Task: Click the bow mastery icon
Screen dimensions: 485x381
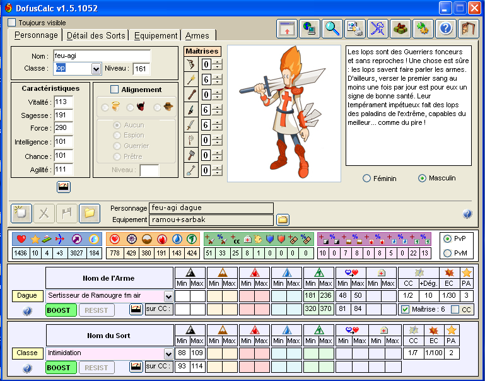Action: (191, 64)
